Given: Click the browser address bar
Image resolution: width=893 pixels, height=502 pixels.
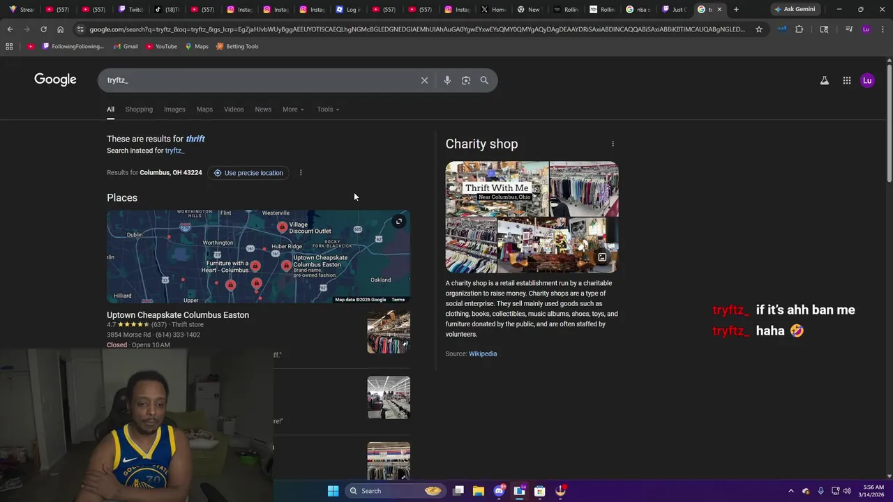Looking at the screenshot, I should 417,29.
